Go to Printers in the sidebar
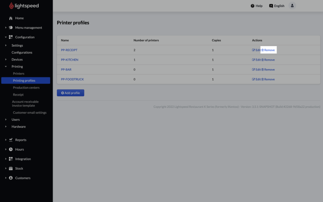 pos(18,73)
